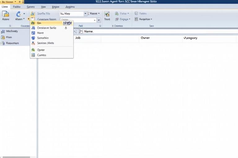The image size is (238, 158).
Task: Switch to the New ribbon tab
Action: tap(43, 6)
